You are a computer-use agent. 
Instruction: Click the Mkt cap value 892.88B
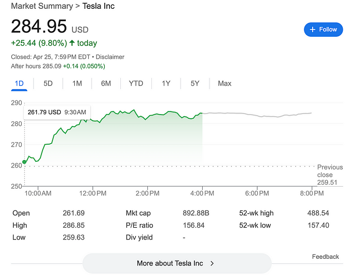point(196,213)
